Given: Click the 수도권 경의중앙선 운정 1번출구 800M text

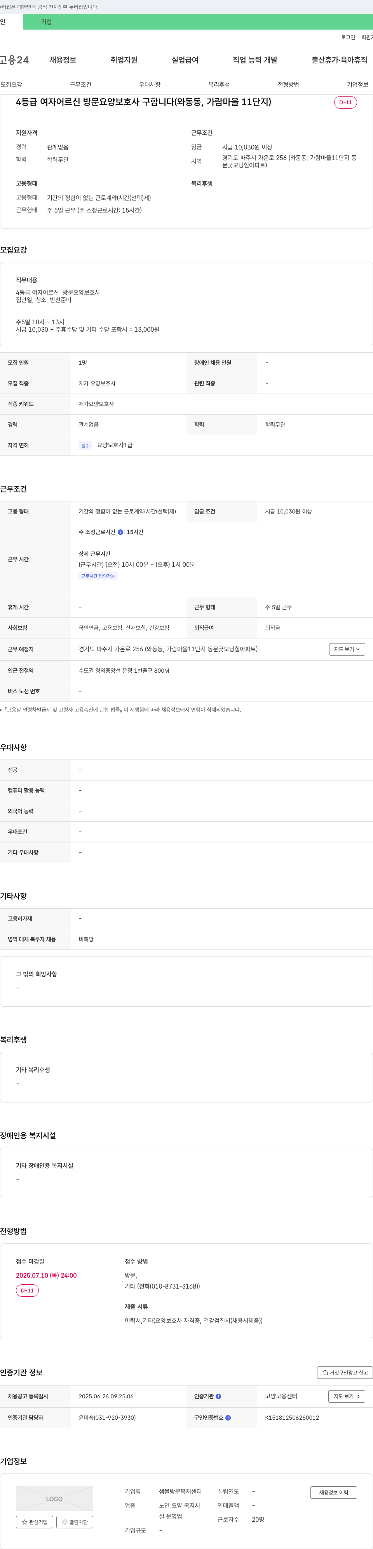Looking at the screenshot, I should (x=124, y=670).
